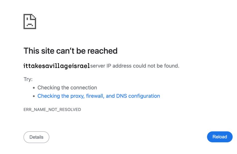The image size is (237, 154).
Task: Open the Details button
Action: [36, 137]
